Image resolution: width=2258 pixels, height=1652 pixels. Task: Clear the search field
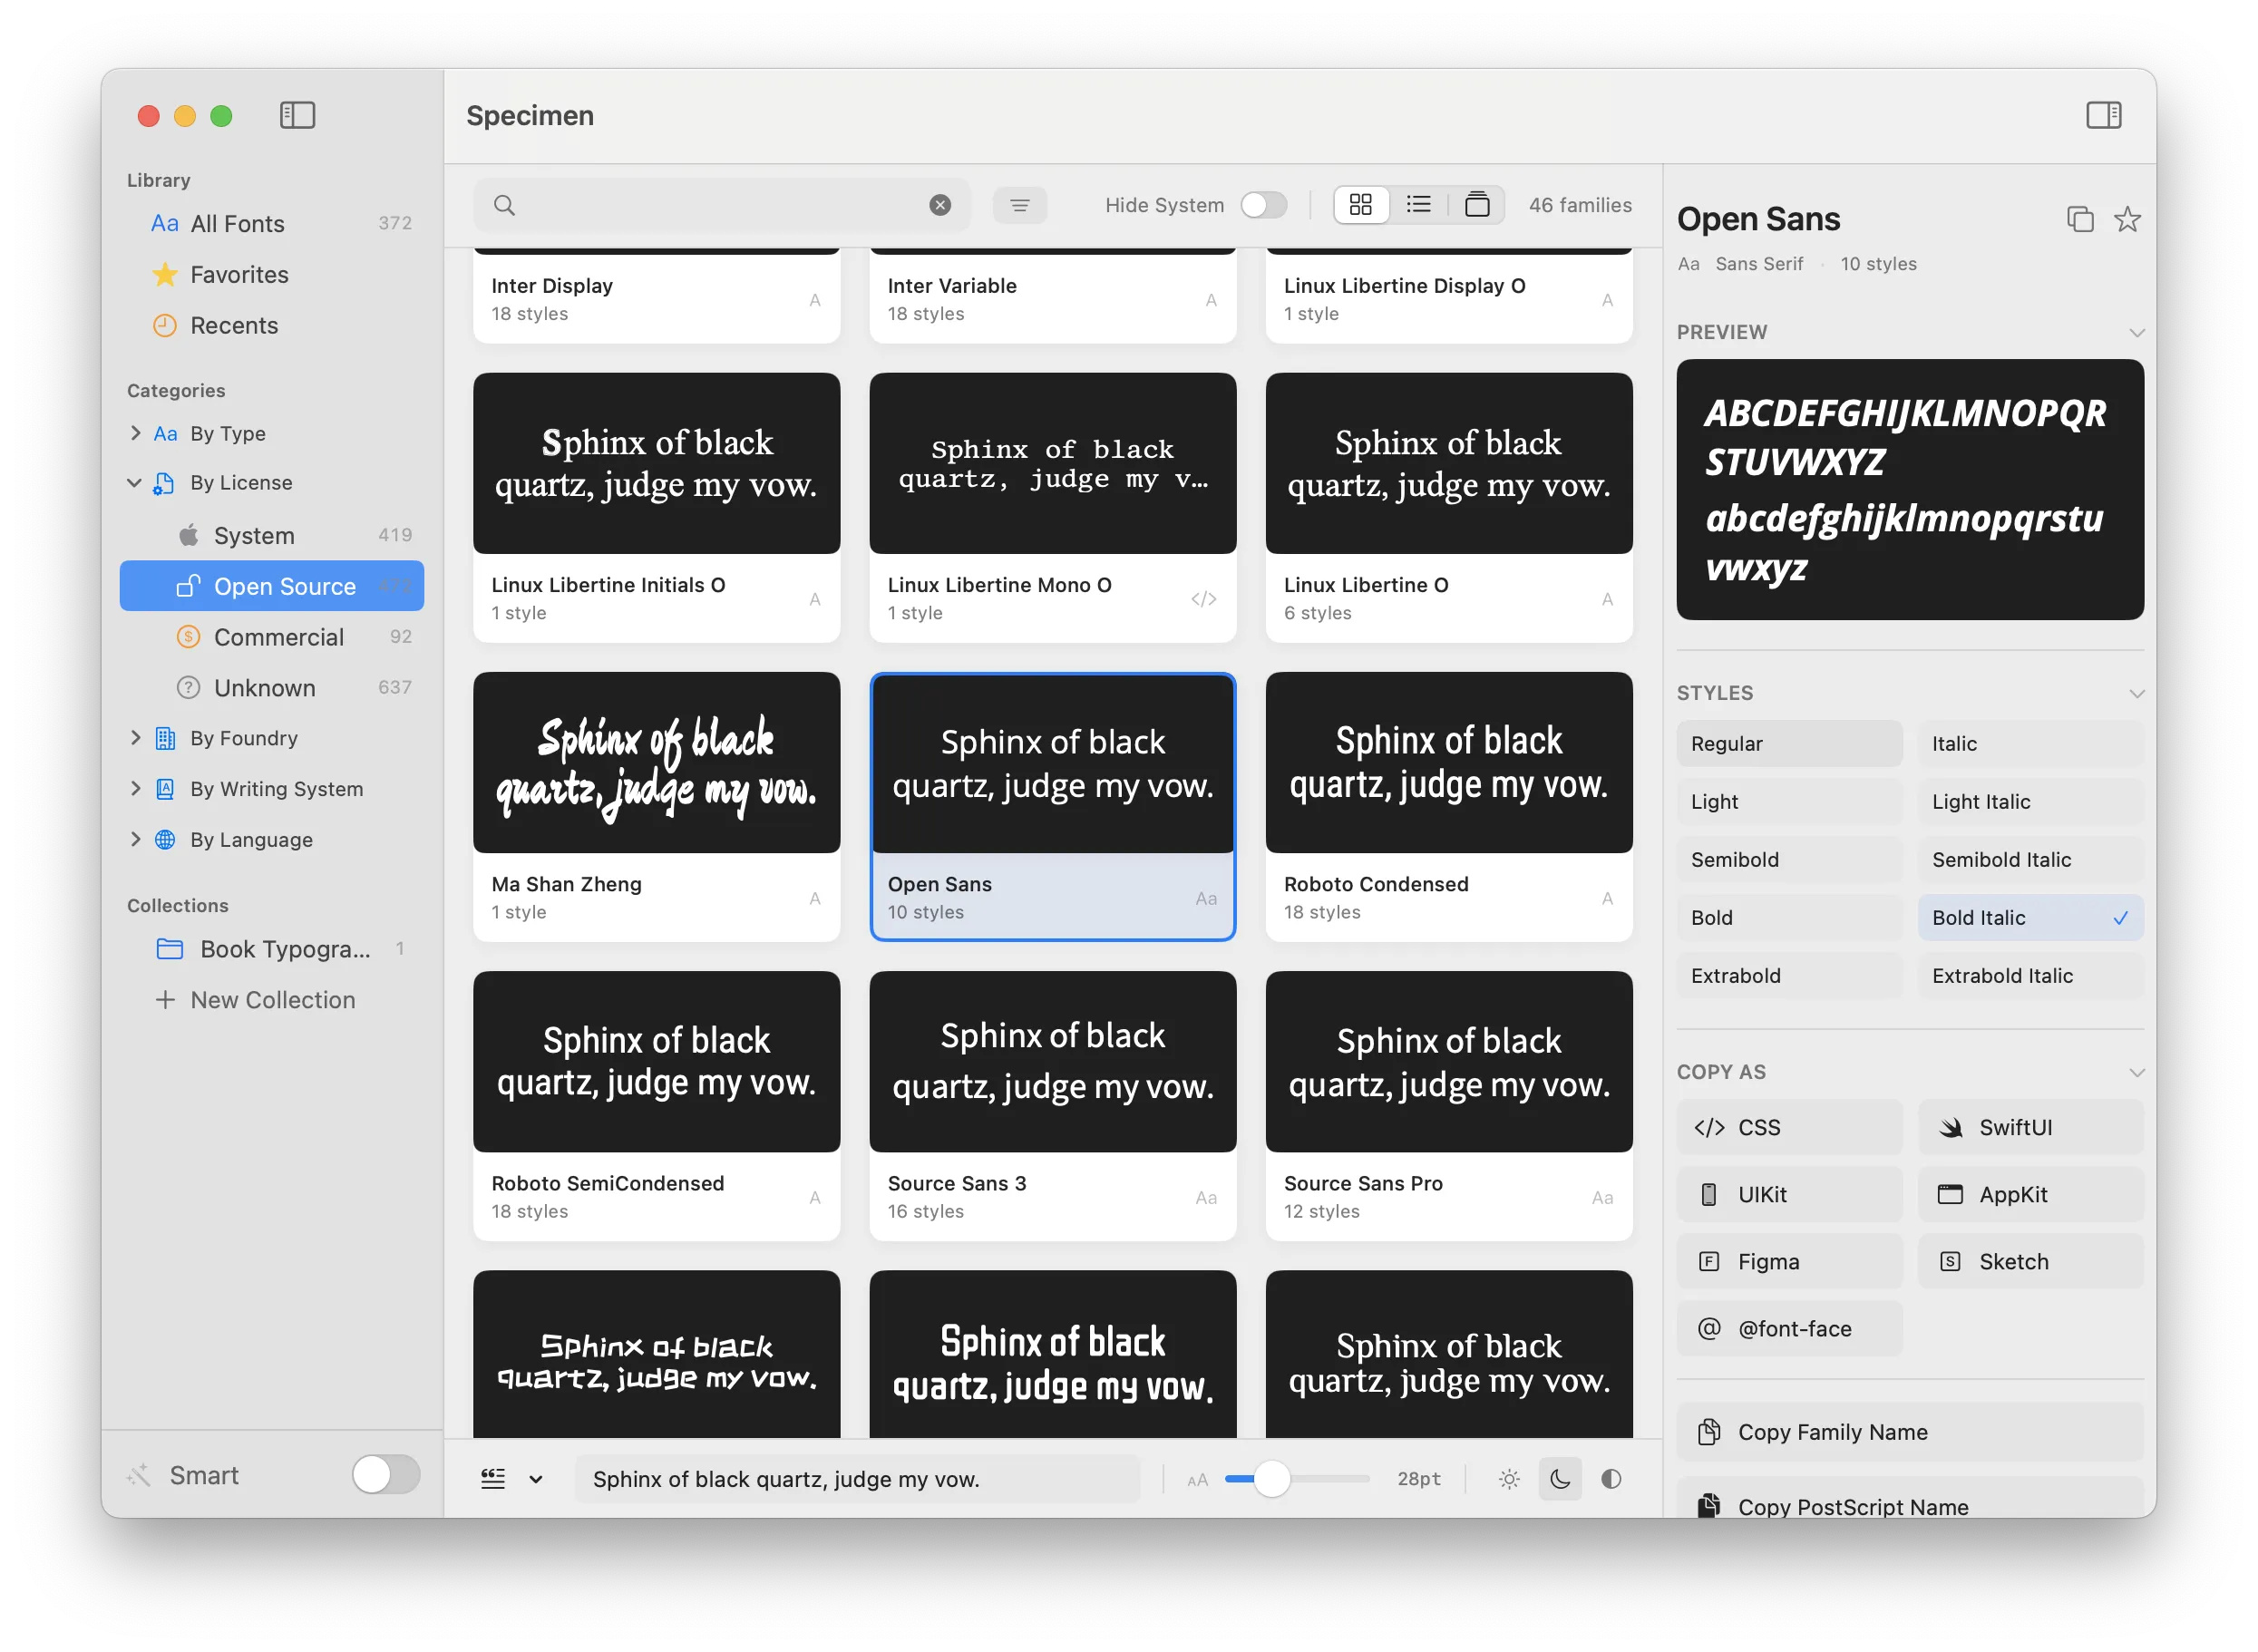point(939,204)
